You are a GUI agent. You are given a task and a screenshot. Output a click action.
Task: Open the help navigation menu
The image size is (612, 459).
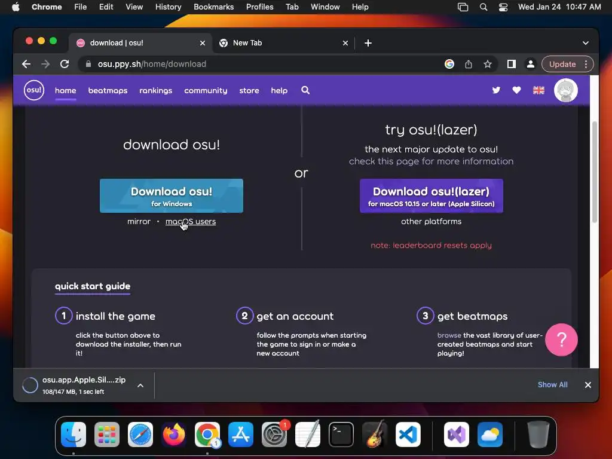(x=279, y=91)
